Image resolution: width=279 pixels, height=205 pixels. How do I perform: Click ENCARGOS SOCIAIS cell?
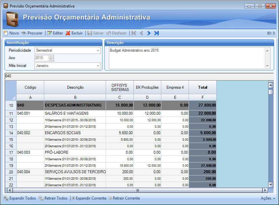click(x=75, y=133)
